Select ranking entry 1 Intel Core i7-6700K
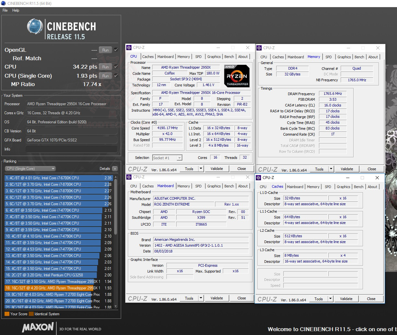The height and width of the screenshot is (335, 397). pos(59,178)
